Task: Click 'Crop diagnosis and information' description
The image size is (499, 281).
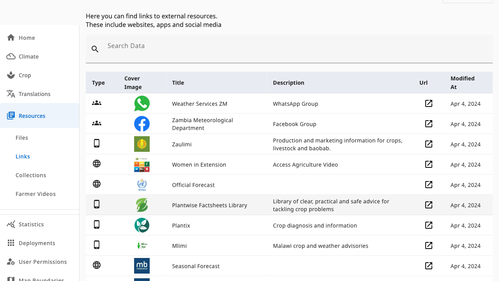Action: click(315, 226)
